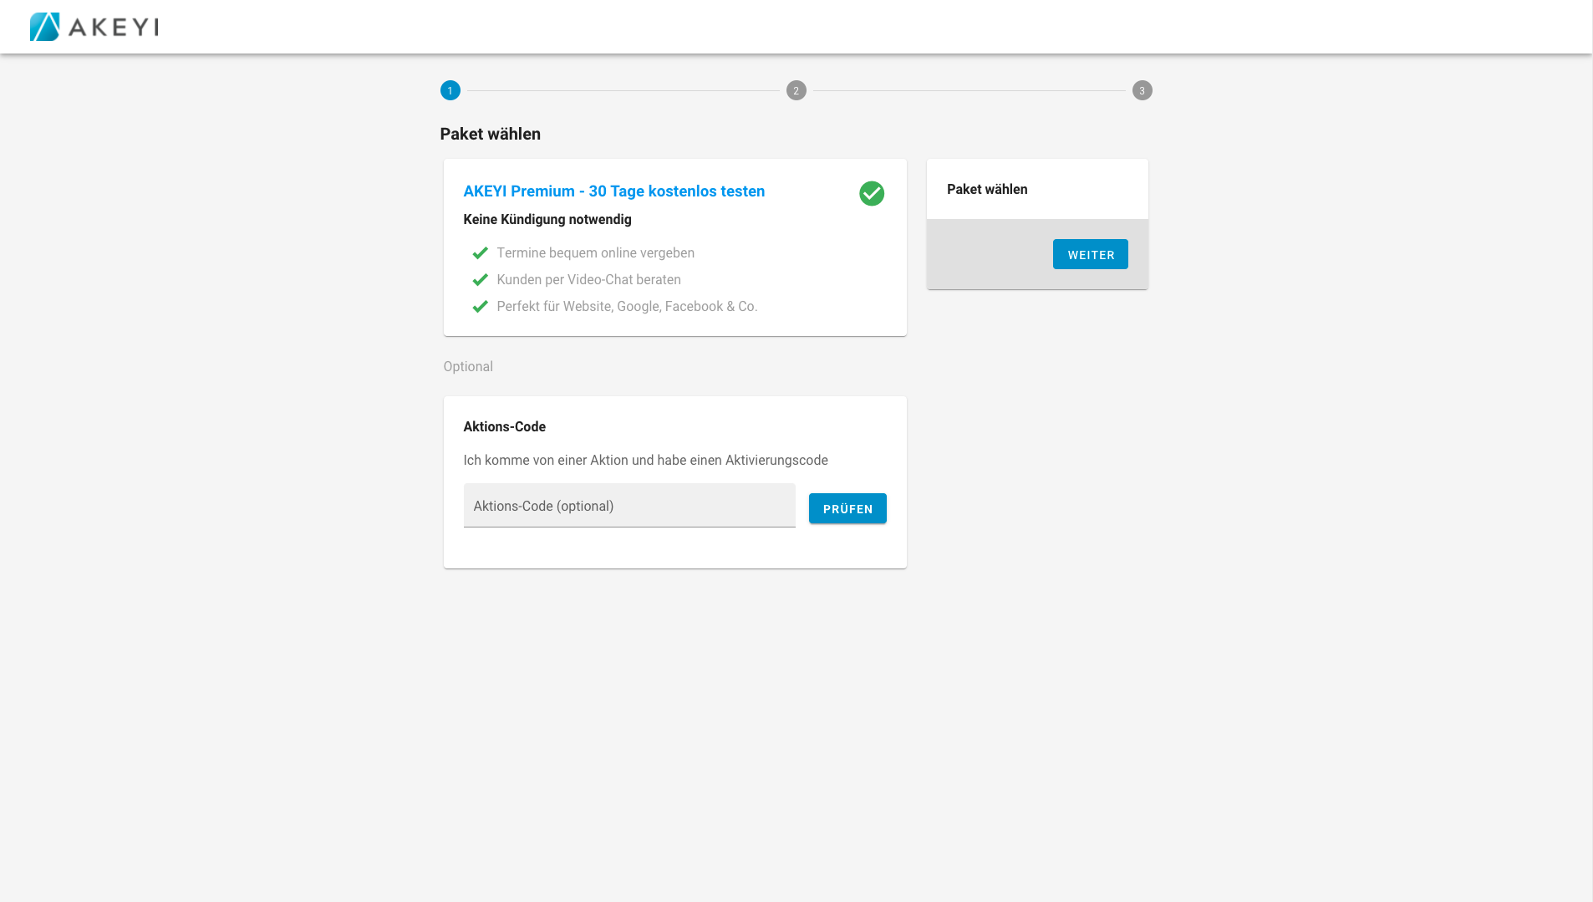Image resolution: width=1593 pixels, height=902 pixels.
Task: Click the checkmark icon beside Perfekt für Website
Action: pyautogui.click(x=480, y=307)
